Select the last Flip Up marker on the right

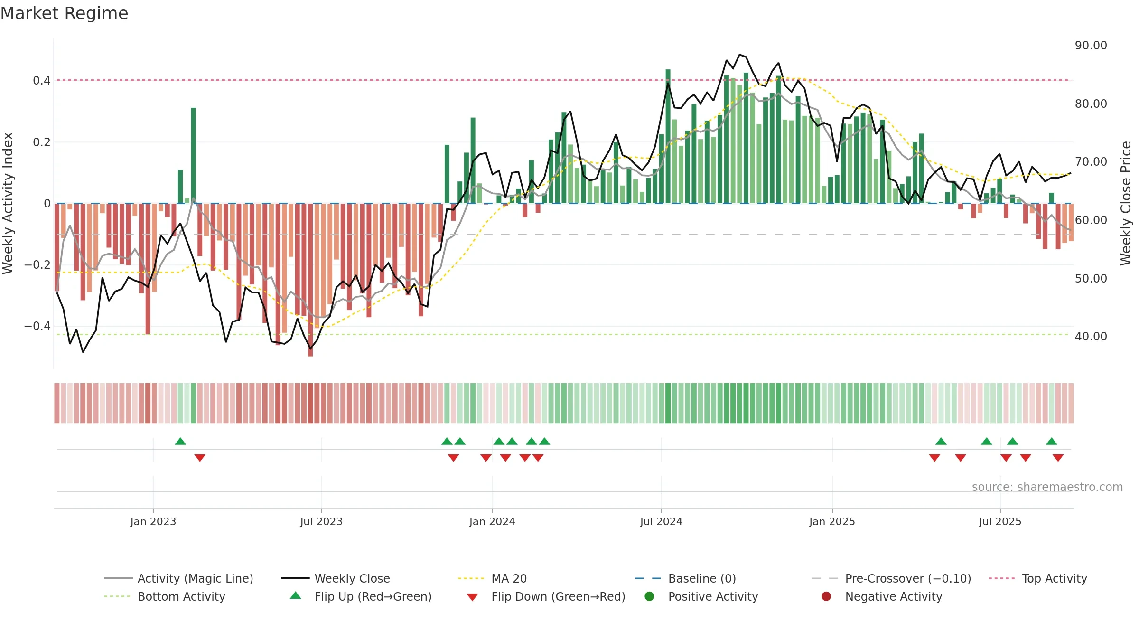pyautogui.click(x=1052, y=441)
